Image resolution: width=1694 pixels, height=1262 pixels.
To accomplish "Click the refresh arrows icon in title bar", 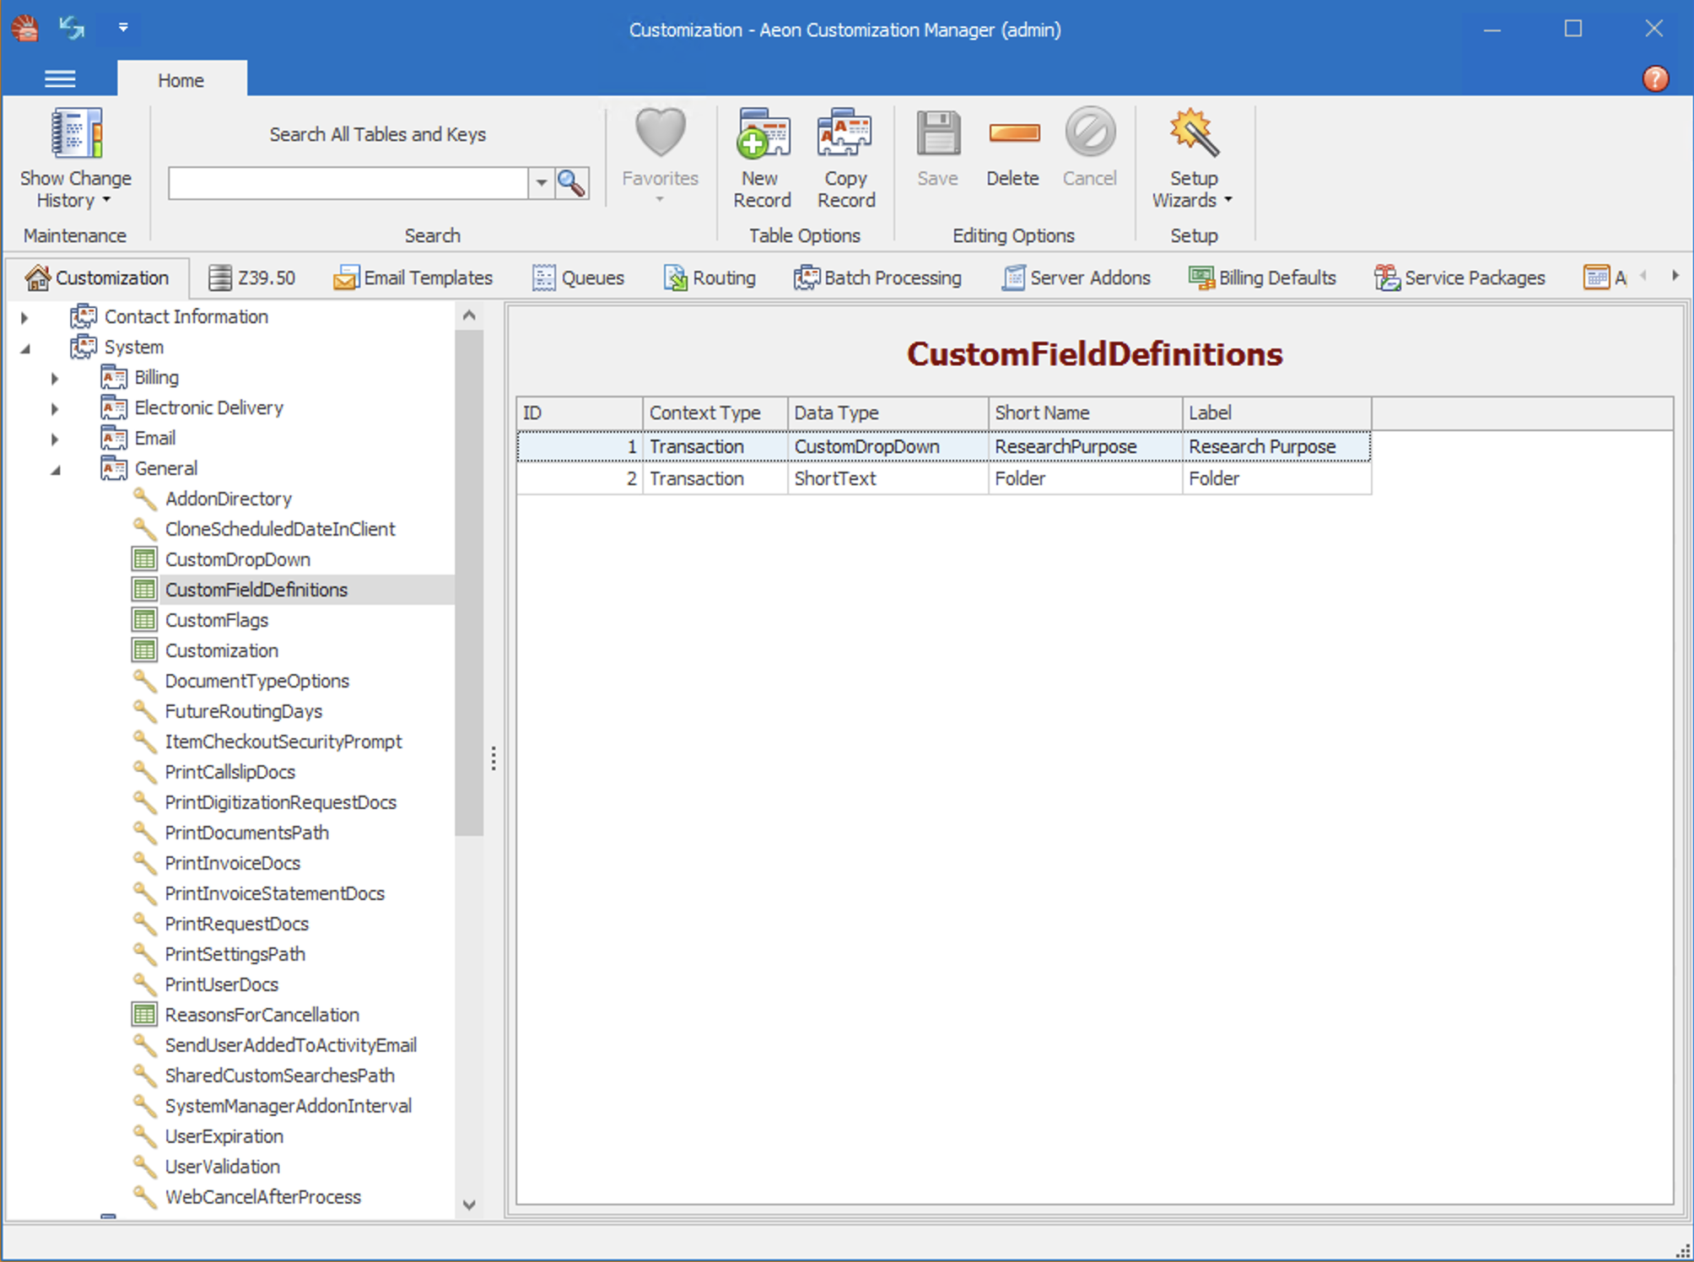I will pos(73,28).
